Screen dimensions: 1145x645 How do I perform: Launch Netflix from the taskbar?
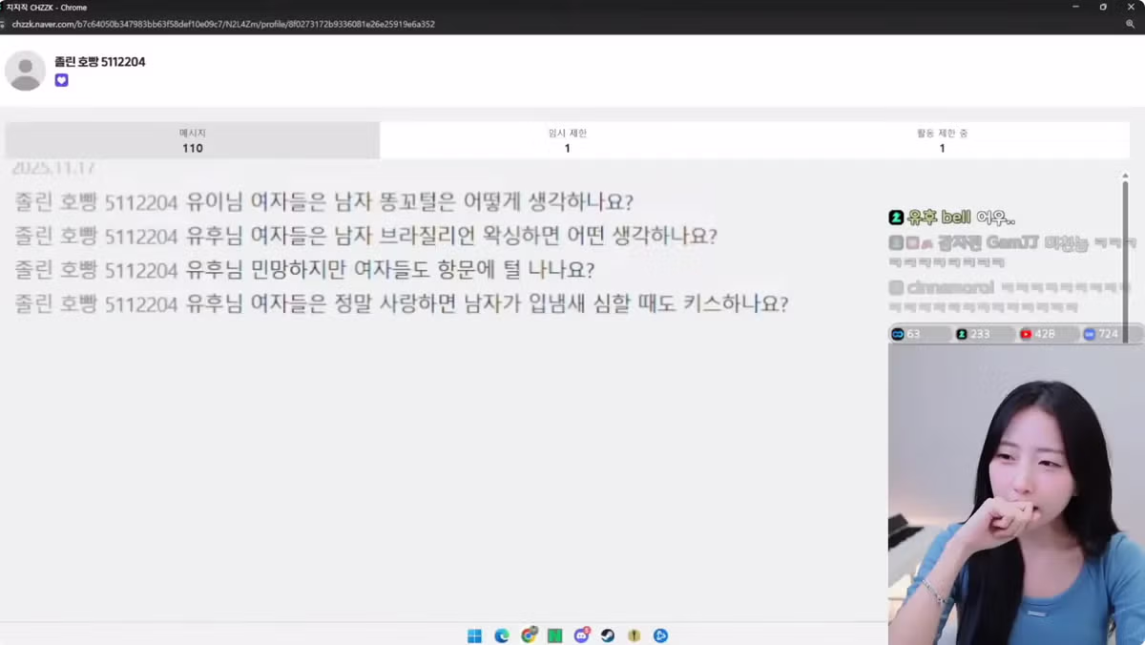pyautogui.click(x=554, y=635)
